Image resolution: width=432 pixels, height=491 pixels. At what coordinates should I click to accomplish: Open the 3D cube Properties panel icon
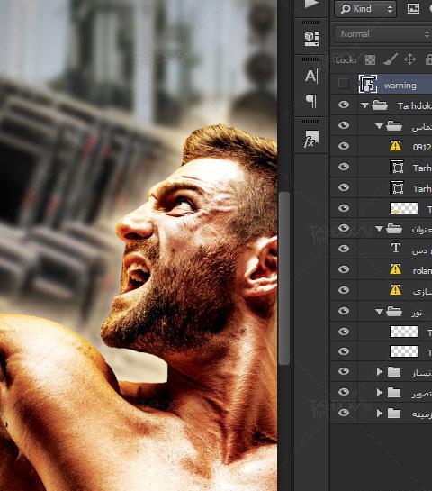pos(311,38)
